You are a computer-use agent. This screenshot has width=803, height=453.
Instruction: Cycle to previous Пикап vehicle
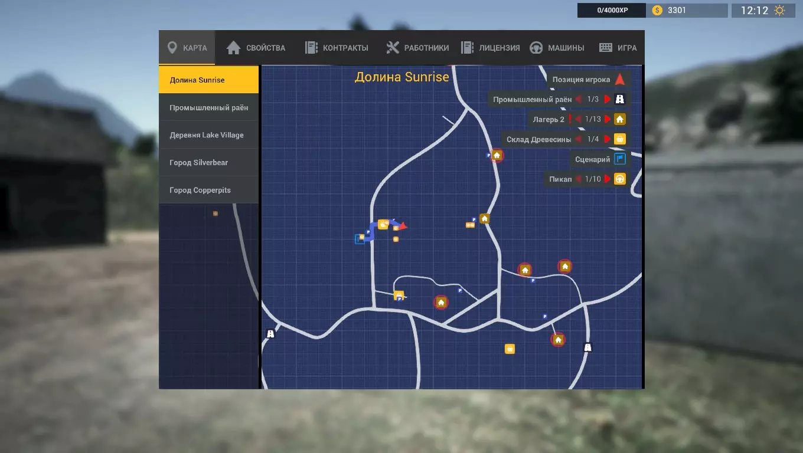click(579, 179)
